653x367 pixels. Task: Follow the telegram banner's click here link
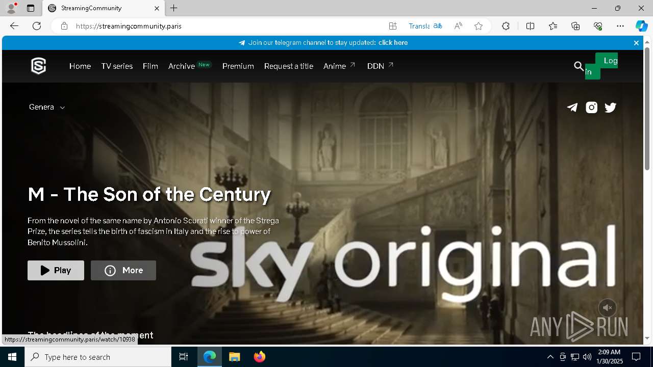[393, 43]
